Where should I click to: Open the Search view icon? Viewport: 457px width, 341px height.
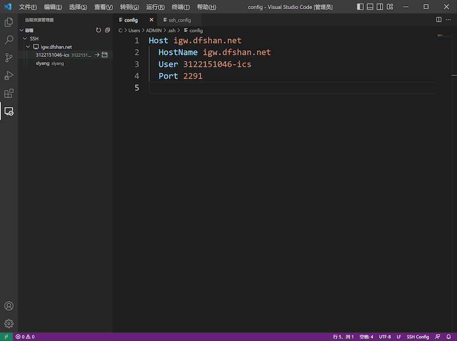[9, 40]
